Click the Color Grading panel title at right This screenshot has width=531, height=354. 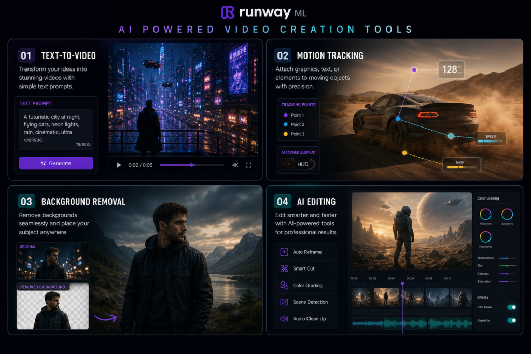pyautogui.click(x=488, y=199)
